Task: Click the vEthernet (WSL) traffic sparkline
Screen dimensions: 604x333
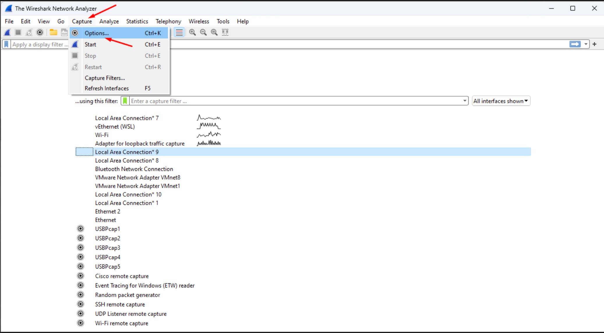Action: (209, 126)
